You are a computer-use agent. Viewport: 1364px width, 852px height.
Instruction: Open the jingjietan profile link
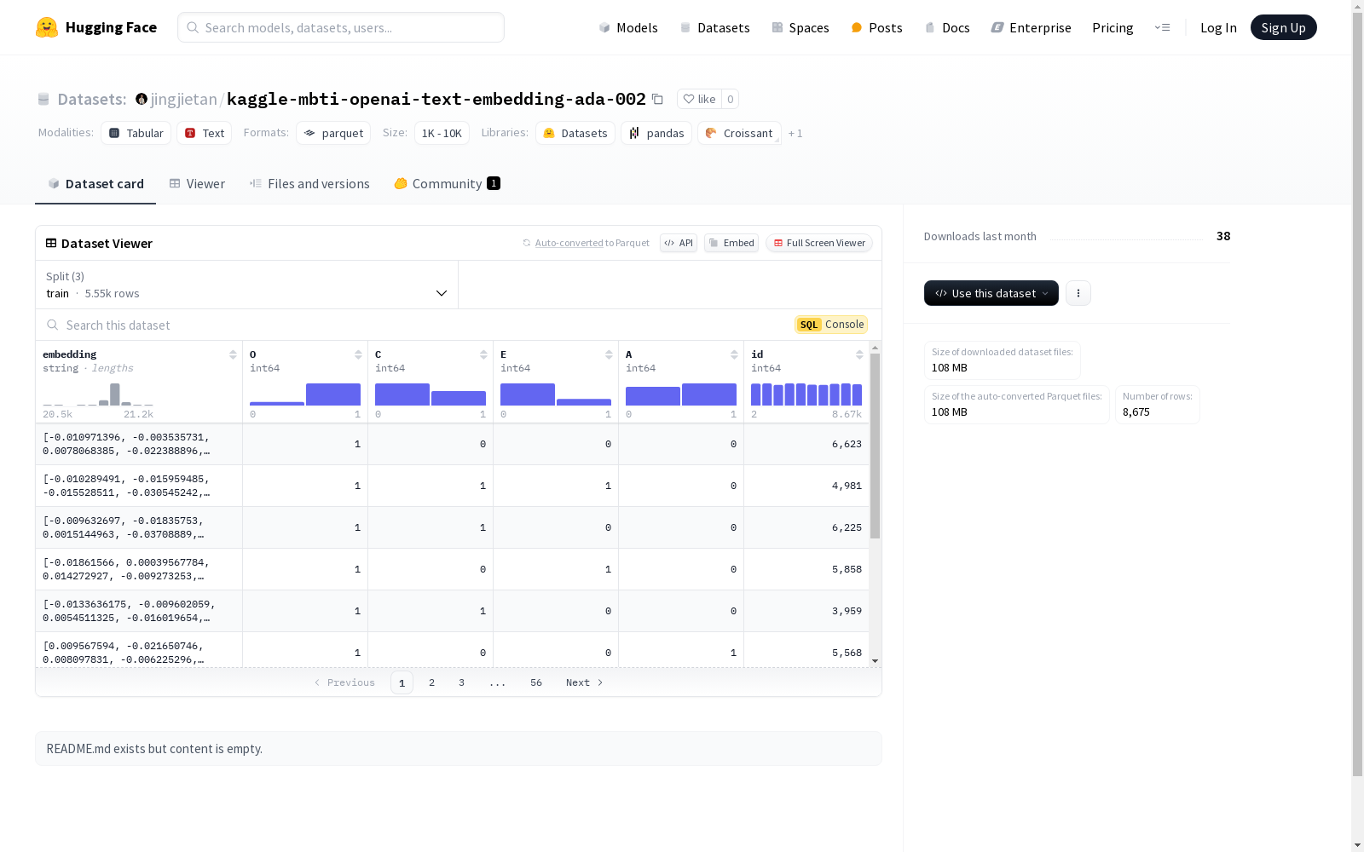(x=183, y=100)
